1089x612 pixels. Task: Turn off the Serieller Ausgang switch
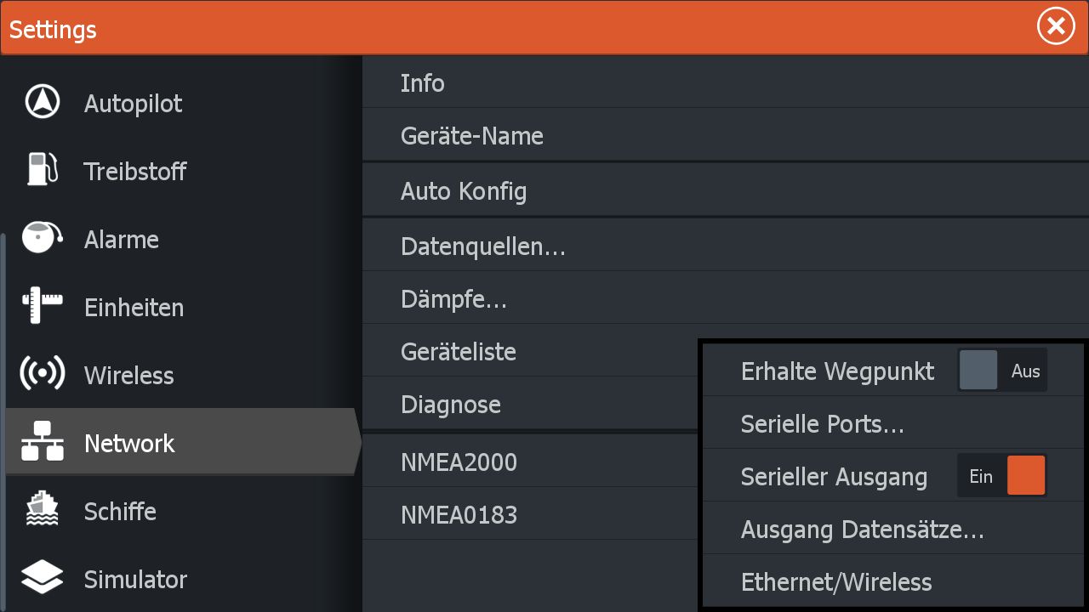(x=1002, y=476)
